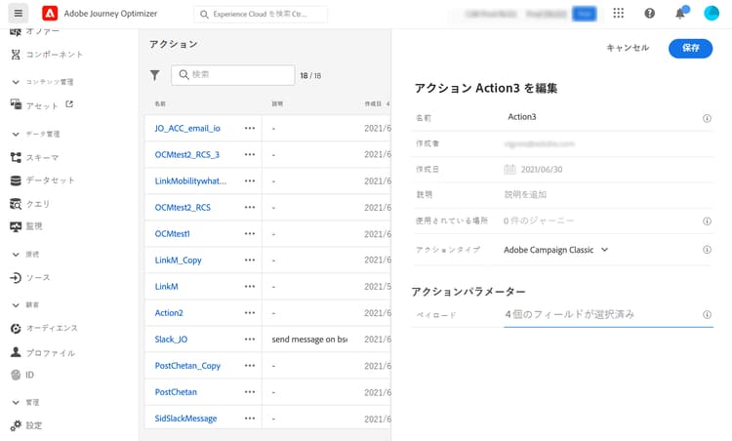This screenshot has width=732, height=441.
Task: Open the hamburger navigation menu
Action: [19, 13]
